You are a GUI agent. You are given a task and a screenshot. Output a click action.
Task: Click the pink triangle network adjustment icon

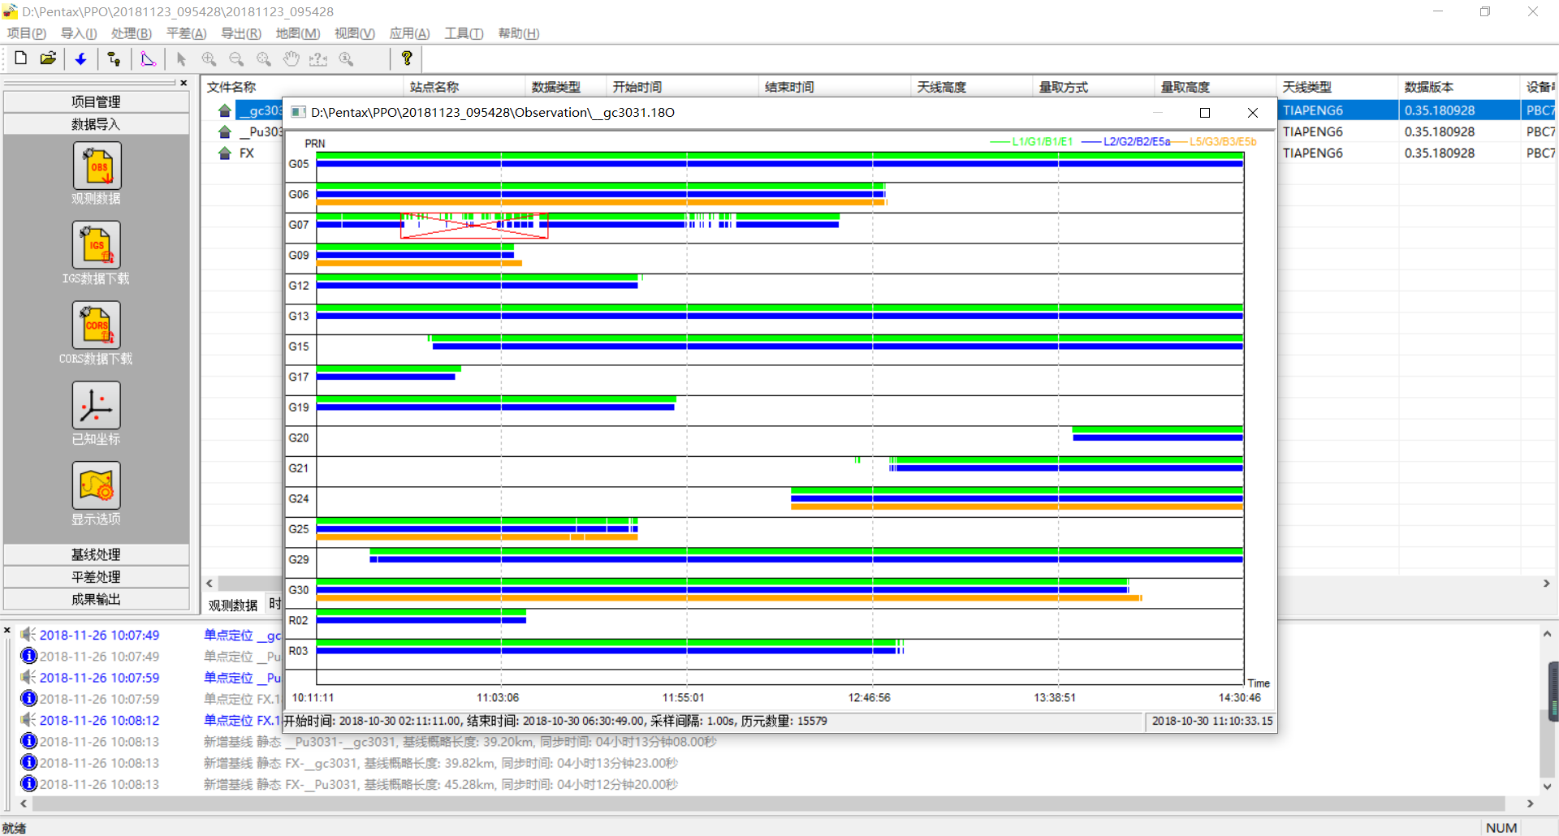(x=148, y=58)
